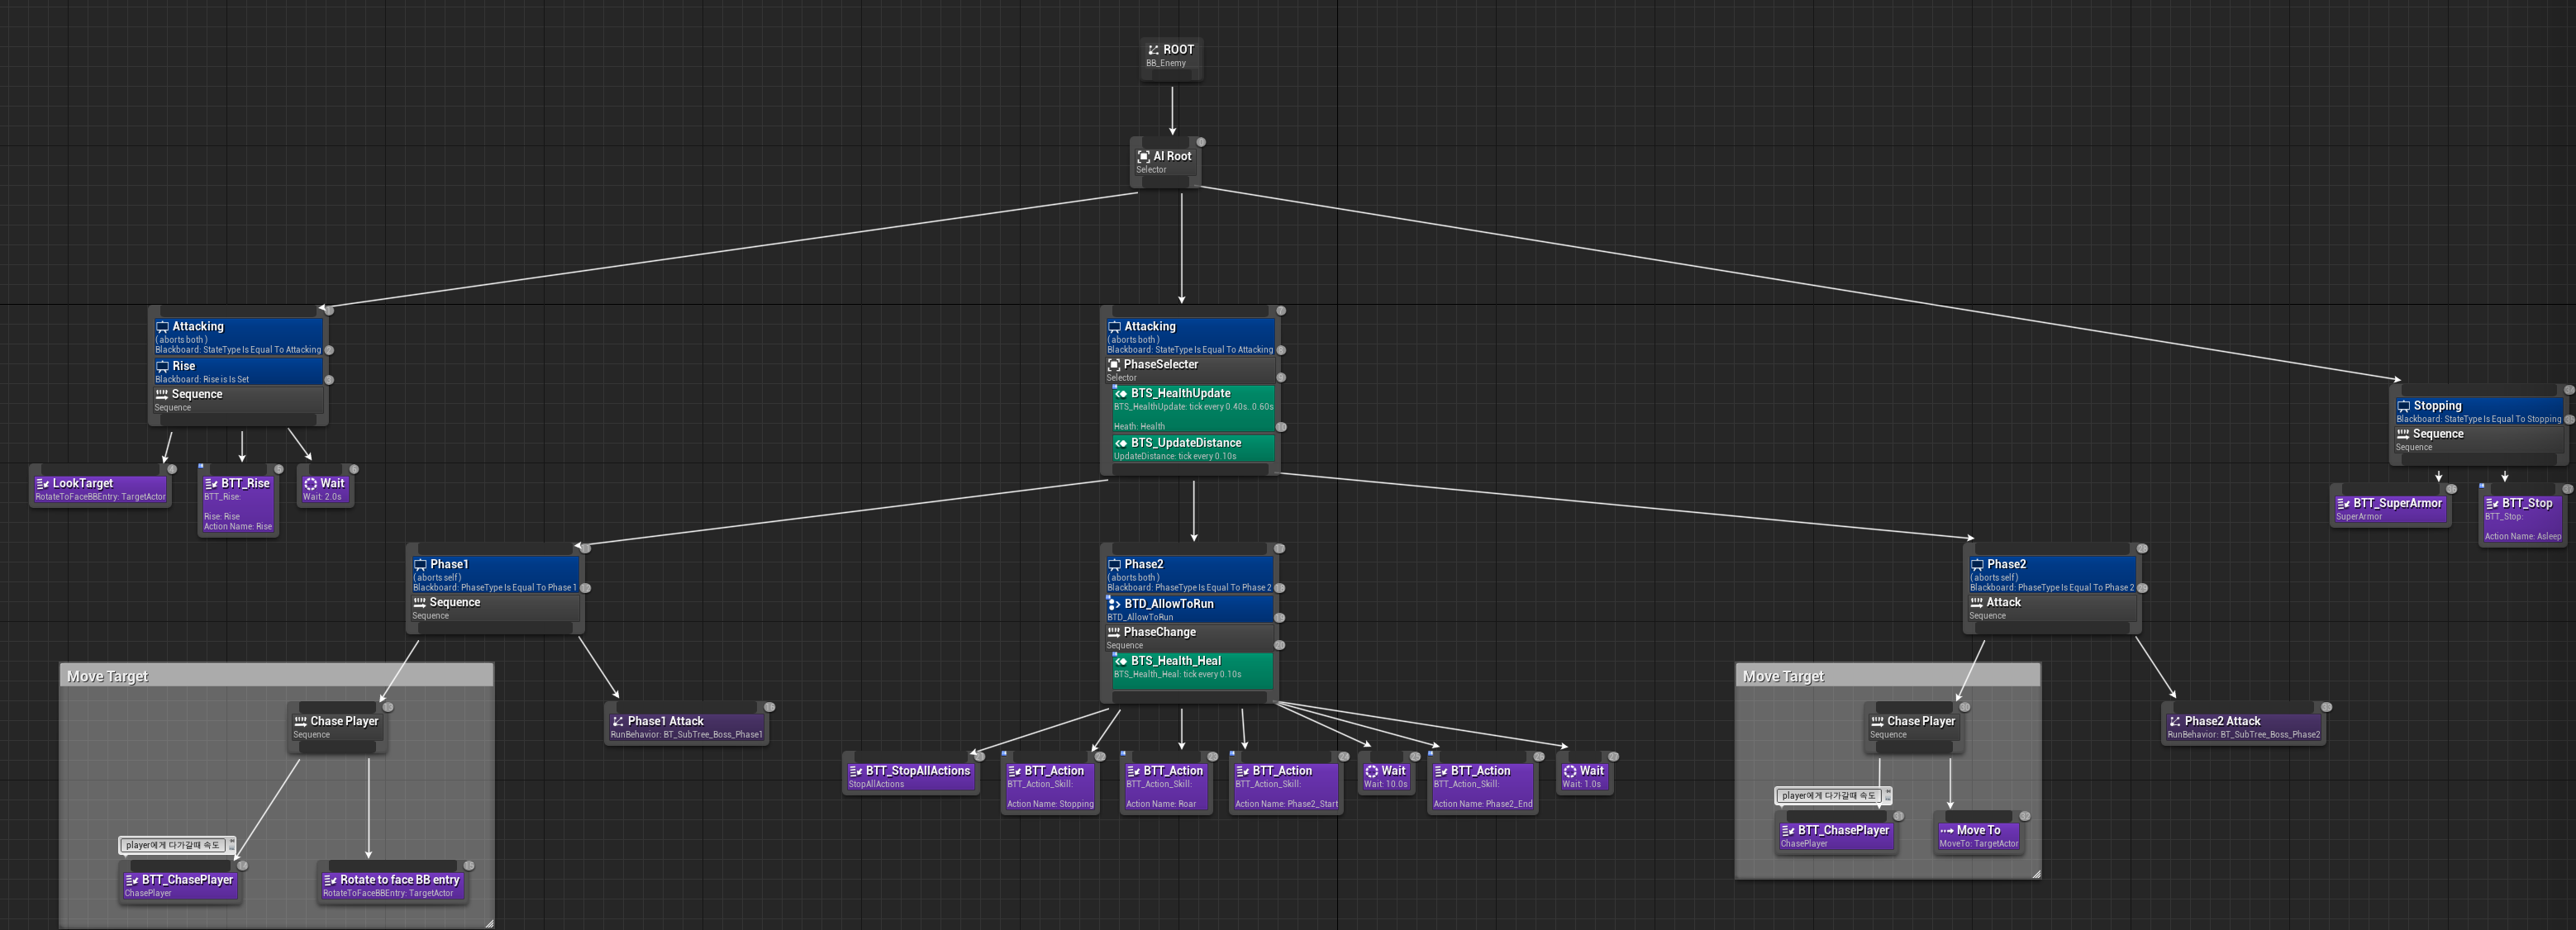Select the Stopping decorator node
2576x930 pixels.
(2477, 411)
